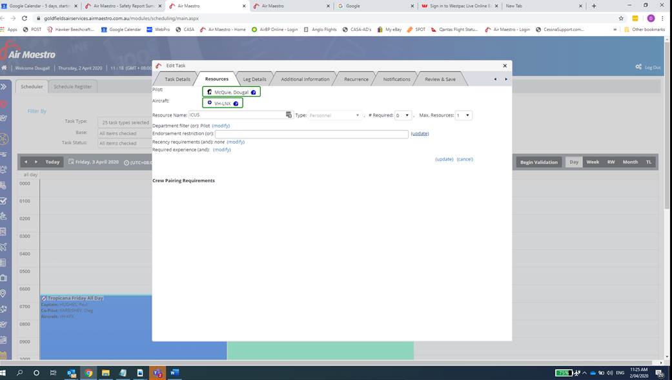This screenshot has width=672, height=380.
Task: Switch calendar to Week view
Action: [592, 162]
